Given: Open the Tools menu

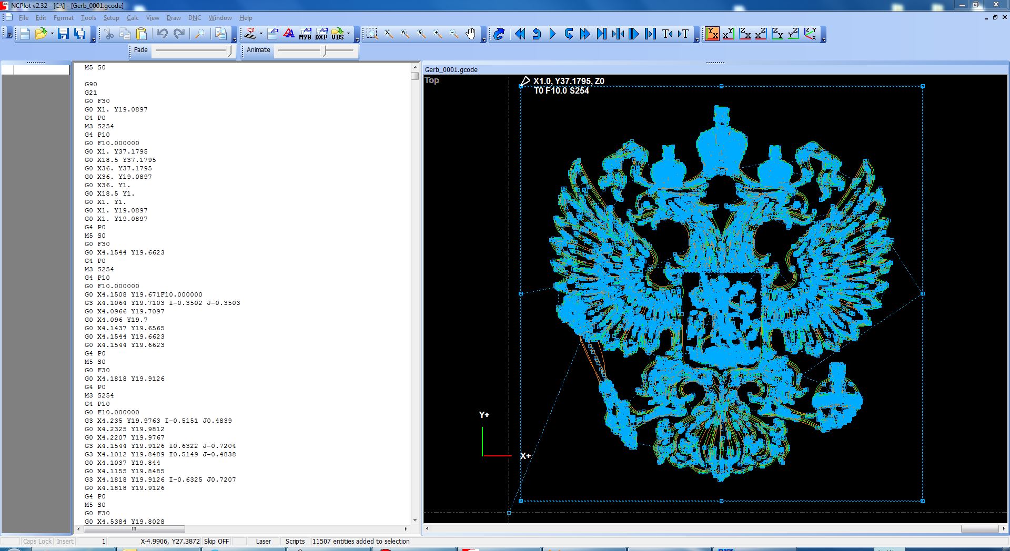Looking at the screenshot, I should (88, 18).
